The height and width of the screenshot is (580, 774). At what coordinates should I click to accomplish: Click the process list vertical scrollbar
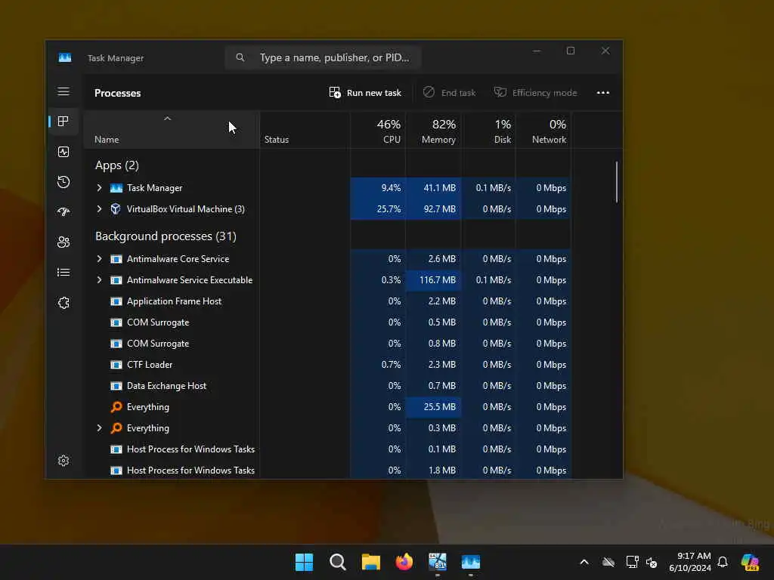click(x=617, y=182)
